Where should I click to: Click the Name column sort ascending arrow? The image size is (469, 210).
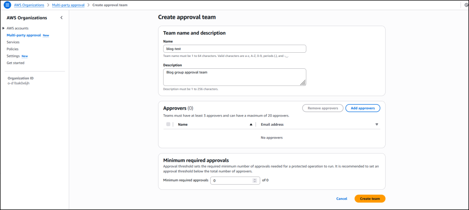coord(251,124)
